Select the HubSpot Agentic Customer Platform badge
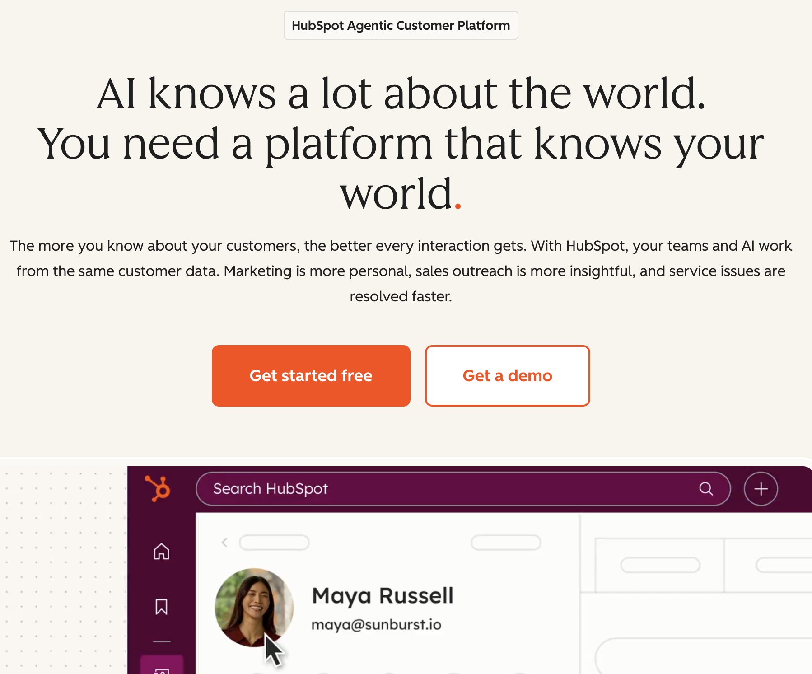812x674 pixels. [401, 25]
